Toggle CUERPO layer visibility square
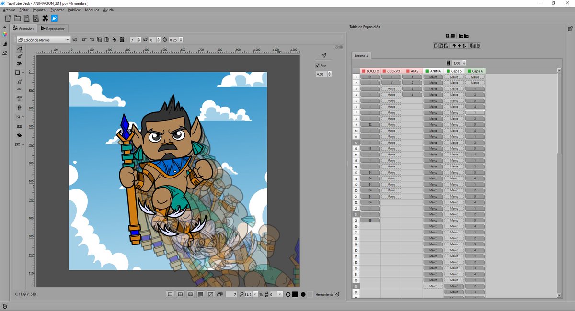575x311 pixels. pos(384,71)
